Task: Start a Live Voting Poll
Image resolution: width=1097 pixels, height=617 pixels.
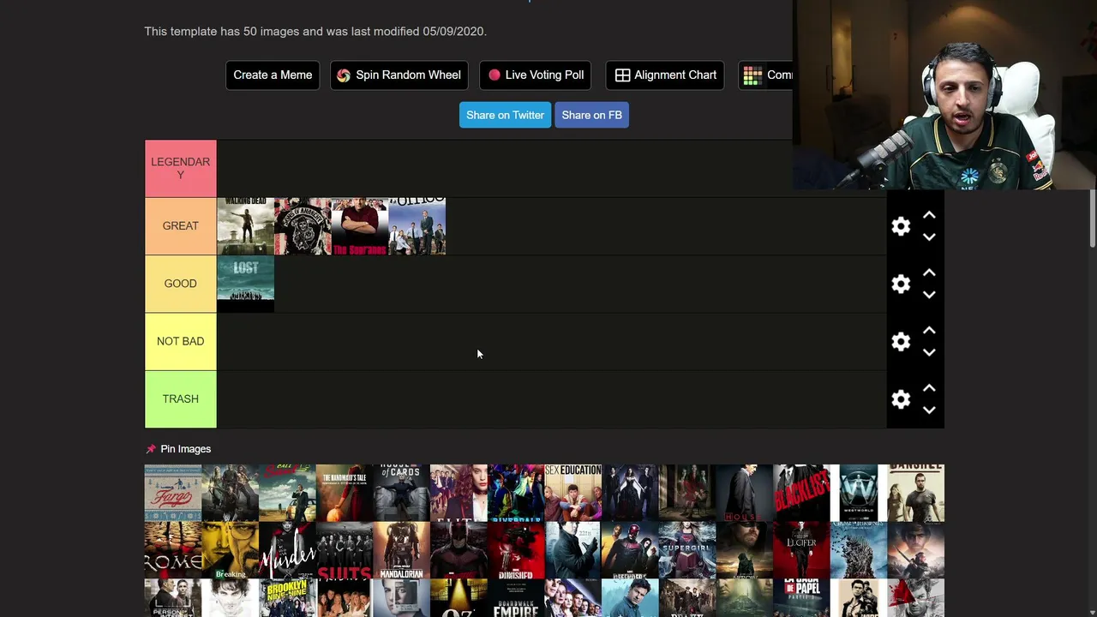Action: pos(537,75)
